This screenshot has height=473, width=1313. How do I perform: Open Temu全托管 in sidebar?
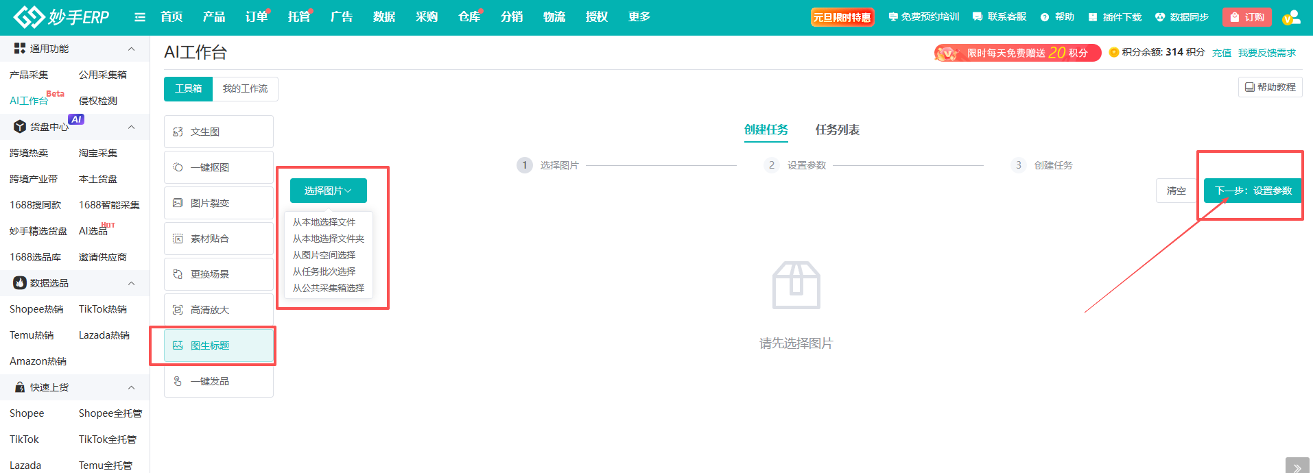[x=106, y=465]
